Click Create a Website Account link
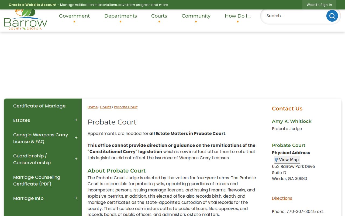This screenshot has height=216, width=345. [33, 5]
